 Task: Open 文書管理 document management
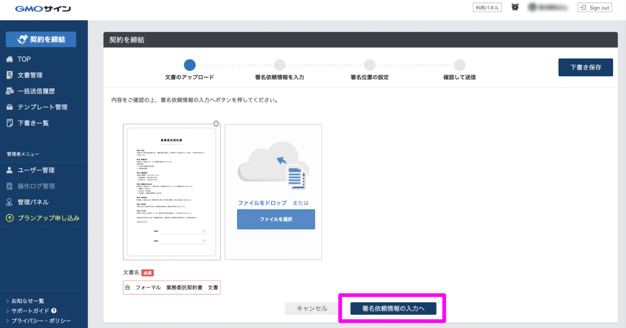tap(30, 75)
